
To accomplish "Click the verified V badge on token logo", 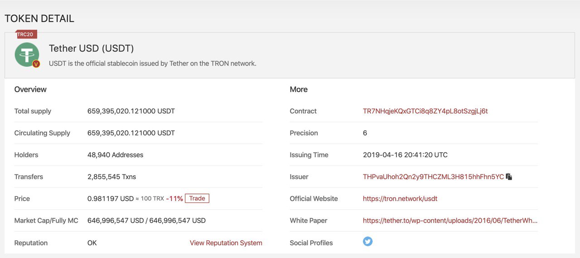I will pyautogui.click(x=36, y=64).
